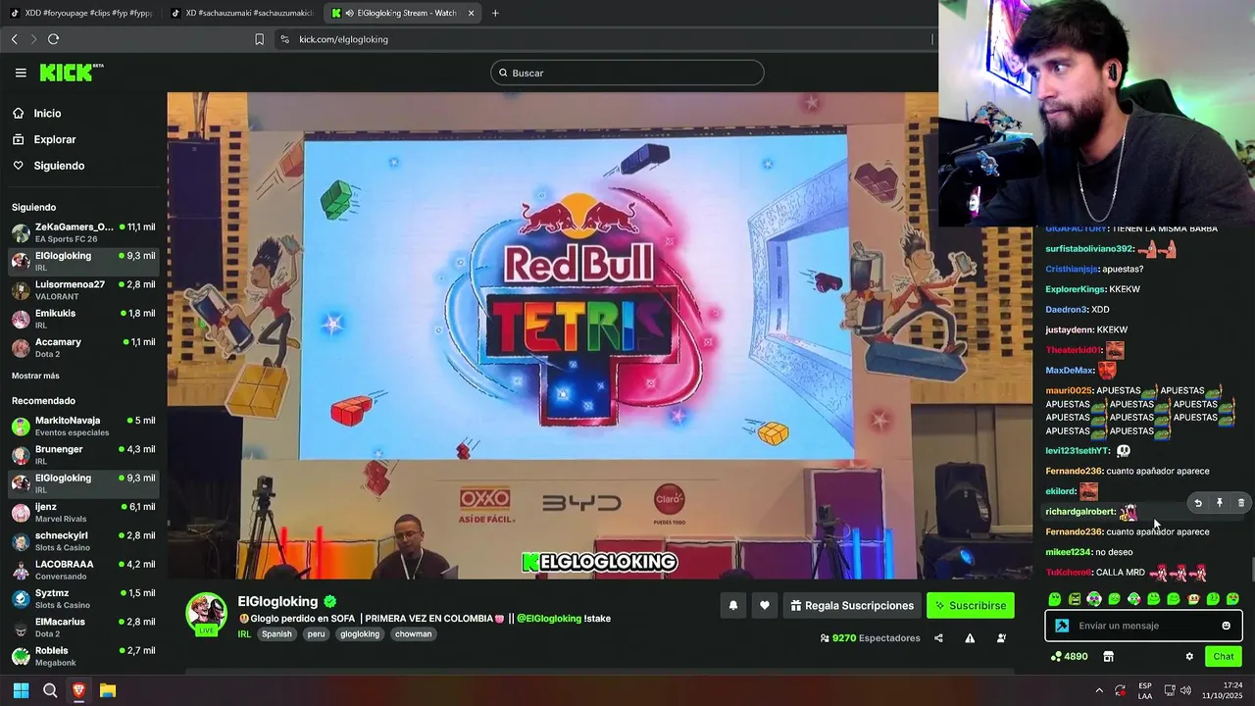This screenshot has height=706, width=1255.
Task: Open the emoji picker in message box
Action: 1226,626
